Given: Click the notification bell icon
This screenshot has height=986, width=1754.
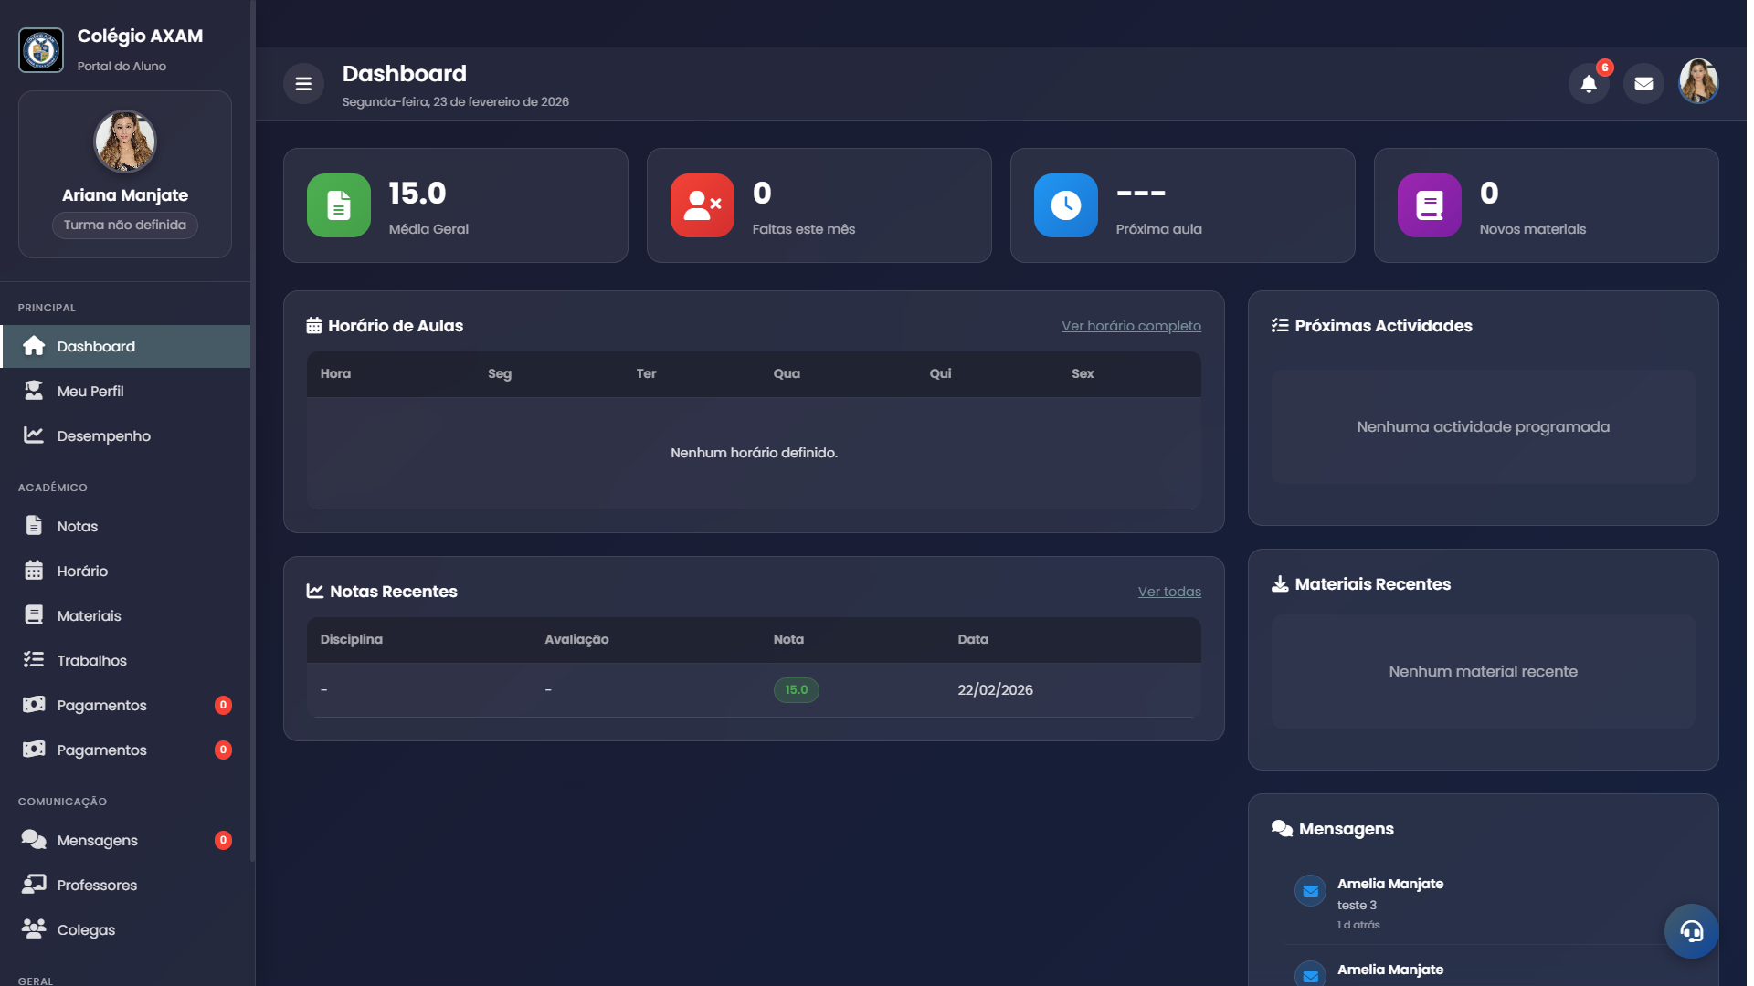Looking at the screenshot, I should point(1589,84).
